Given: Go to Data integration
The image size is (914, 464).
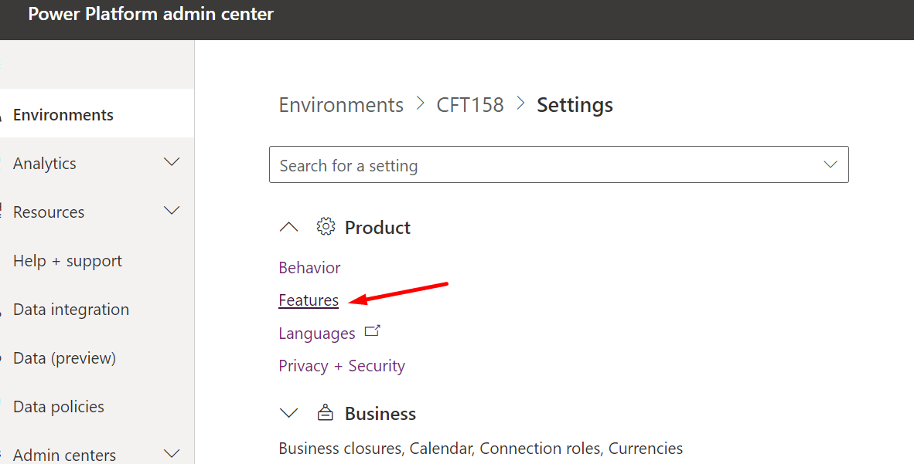Looking at the screenshot, I should pos(71,309).
